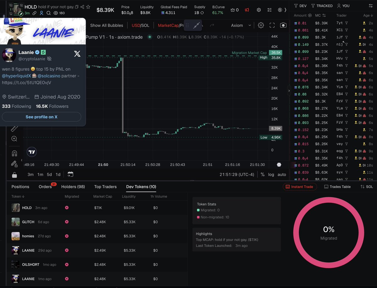Click See profile on X button

pos(41,117)
